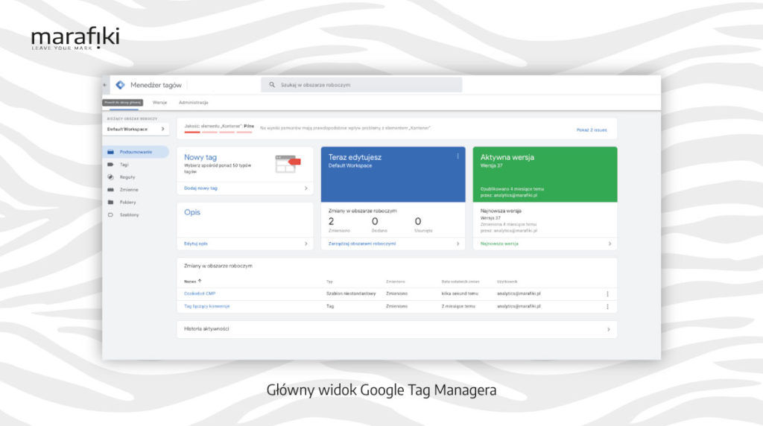Open the chevron next to Edytuj opis
Image resolution: width=763 pixels, height=426 pixels.
pyautogui.click(x=306, y=244)
